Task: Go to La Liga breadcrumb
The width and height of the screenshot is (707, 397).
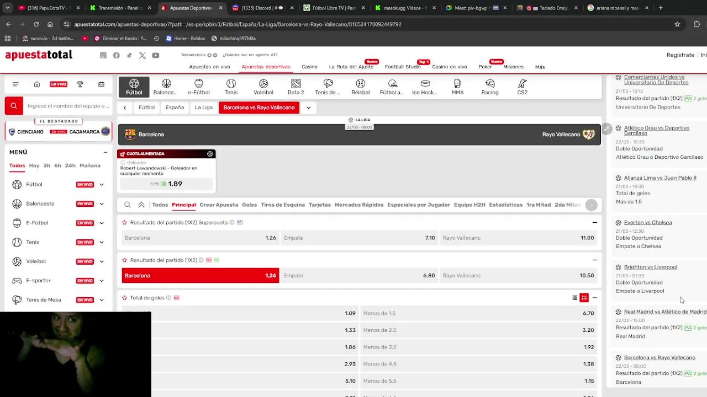Action: tap(204, 108)
